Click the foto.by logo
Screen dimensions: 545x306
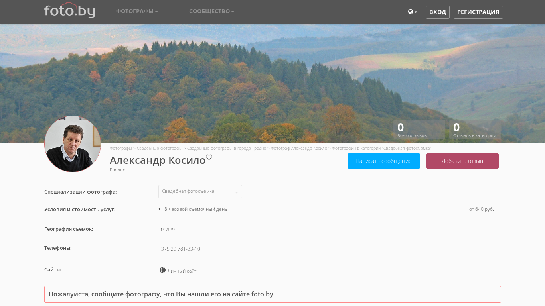click(69, 10)
